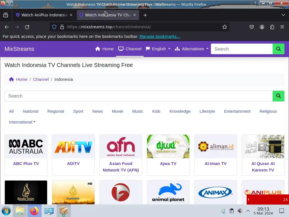Open the Al-Iman TV link
Viewport: 289px width, 217px height.
click(x=215, y=164)
